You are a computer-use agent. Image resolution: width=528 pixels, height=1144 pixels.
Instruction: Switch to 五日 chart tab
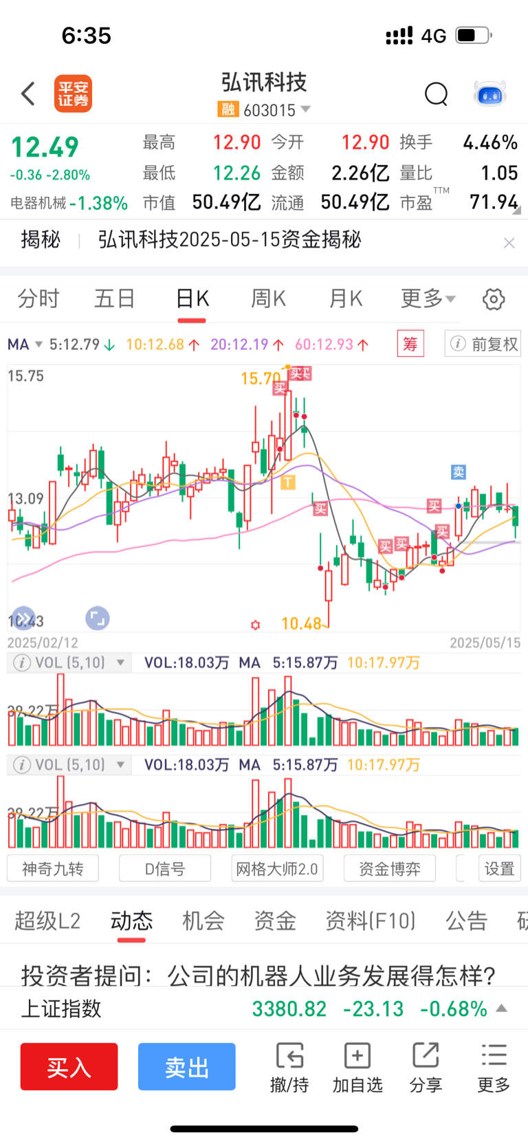(115, 299)
